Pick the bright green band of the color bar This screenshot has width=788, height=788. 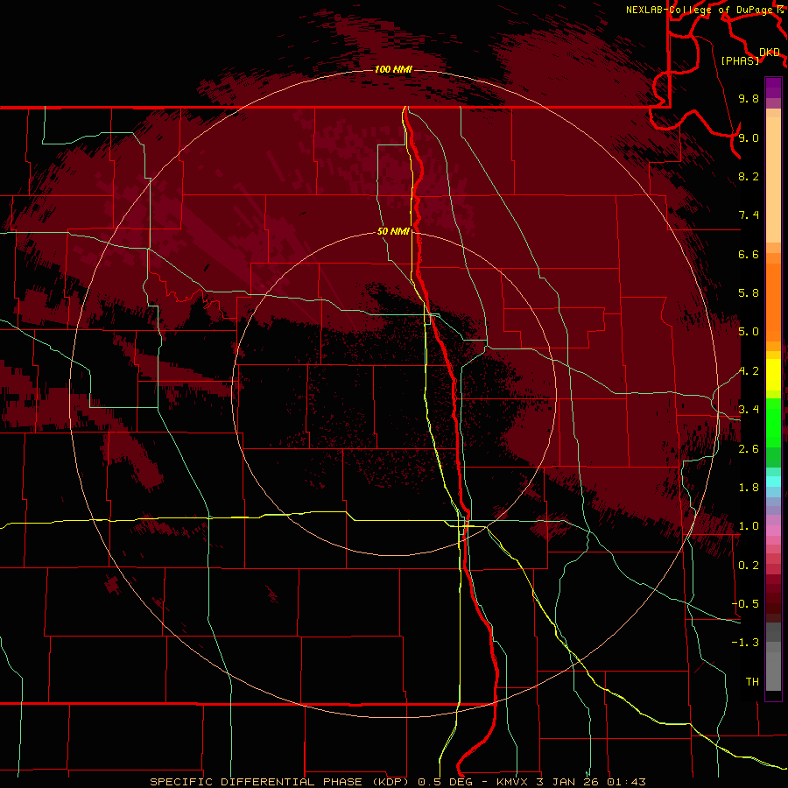click(773, 422)
